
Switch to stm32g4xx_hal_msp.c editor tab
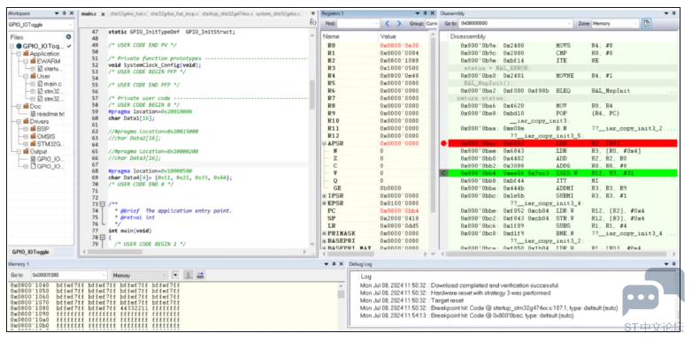click(x=174, y=14)
